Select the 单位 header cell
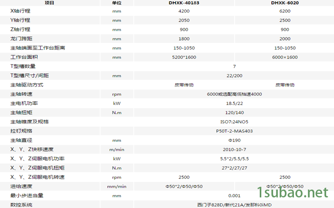The image size is (334, 208). point(117,3)
